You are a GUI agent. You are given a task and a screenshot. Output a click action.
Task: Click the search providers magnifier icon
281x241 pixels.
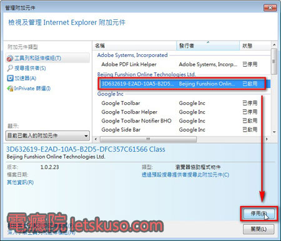10,68
